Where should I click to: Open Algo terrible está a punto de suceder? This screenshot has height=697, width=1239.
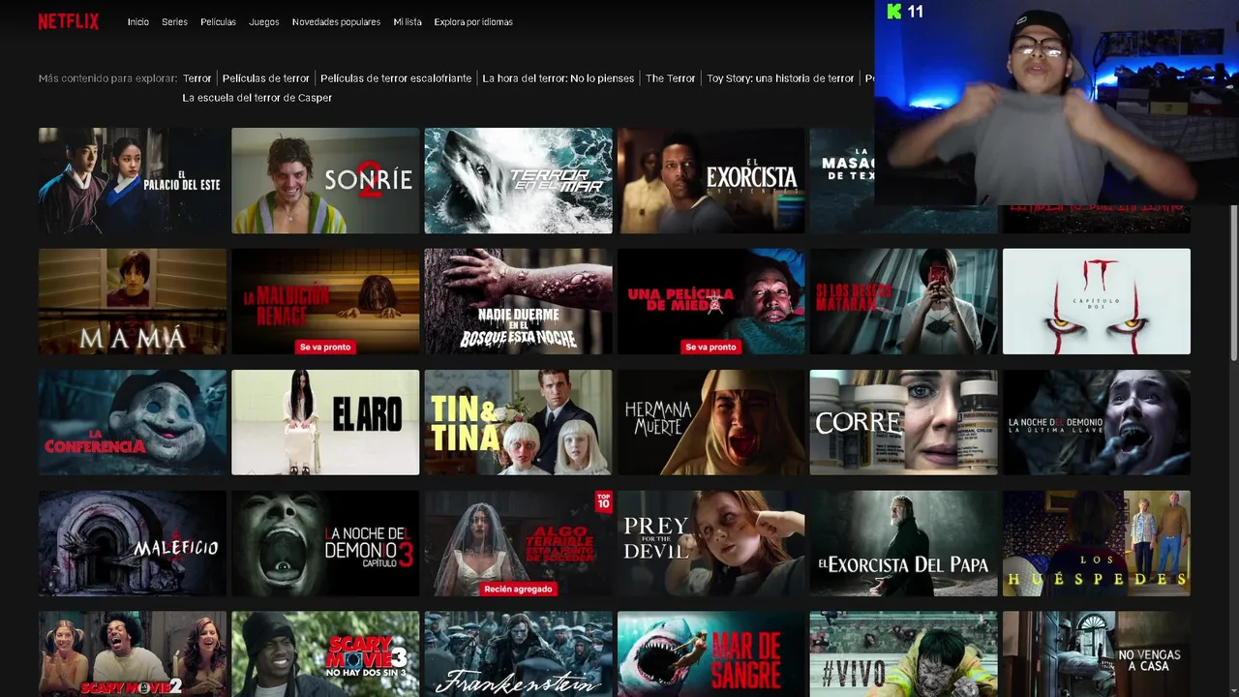tap(518, 543)
